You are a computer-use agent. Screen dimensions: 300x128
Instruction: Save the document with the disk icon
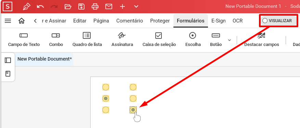(81, 7)
